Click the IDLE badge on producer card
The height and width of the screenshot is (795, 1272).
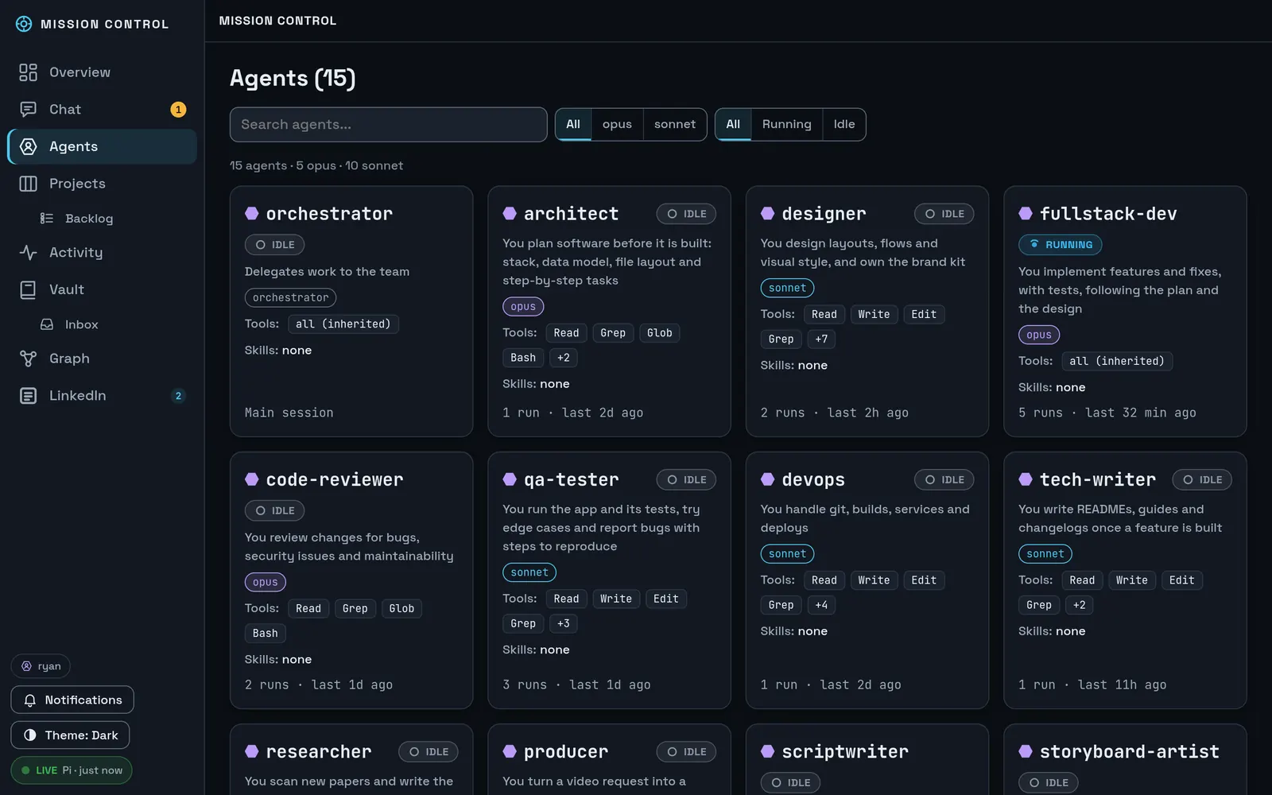(686, 752)
